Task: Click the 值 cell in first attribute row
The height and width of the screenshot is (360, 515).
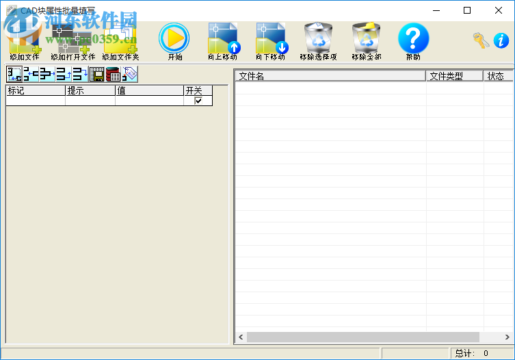Action: [x=150, y=101]
